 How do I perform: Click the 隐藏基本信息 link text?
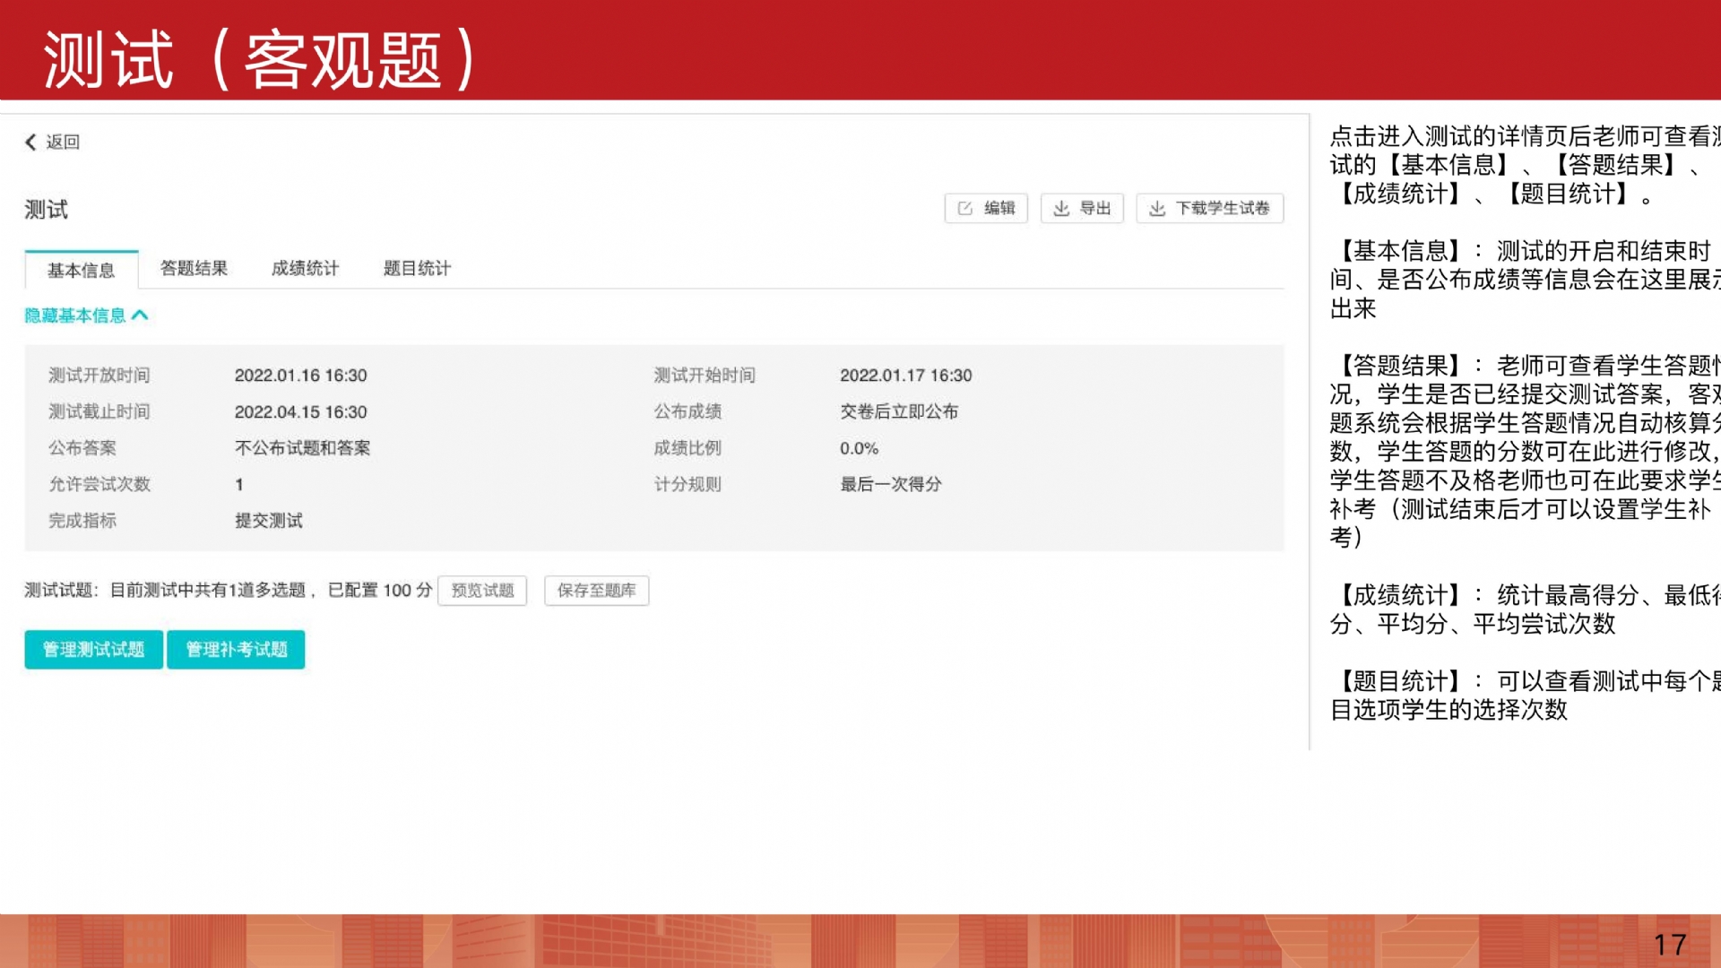[x=75, y=315]
